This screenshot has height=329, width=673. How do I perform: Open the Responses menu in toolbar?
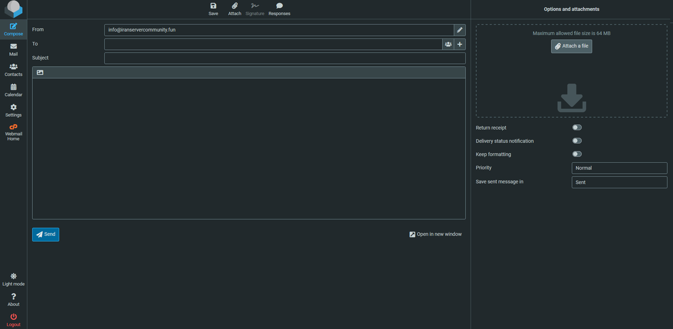point(279,9)
